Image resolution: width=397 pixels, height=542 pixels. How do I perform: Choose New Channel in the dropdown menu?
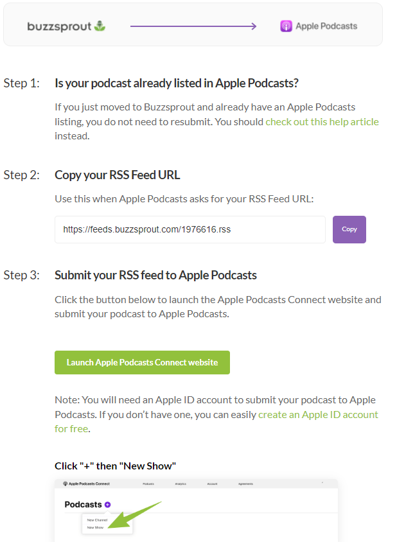[97, 520]
